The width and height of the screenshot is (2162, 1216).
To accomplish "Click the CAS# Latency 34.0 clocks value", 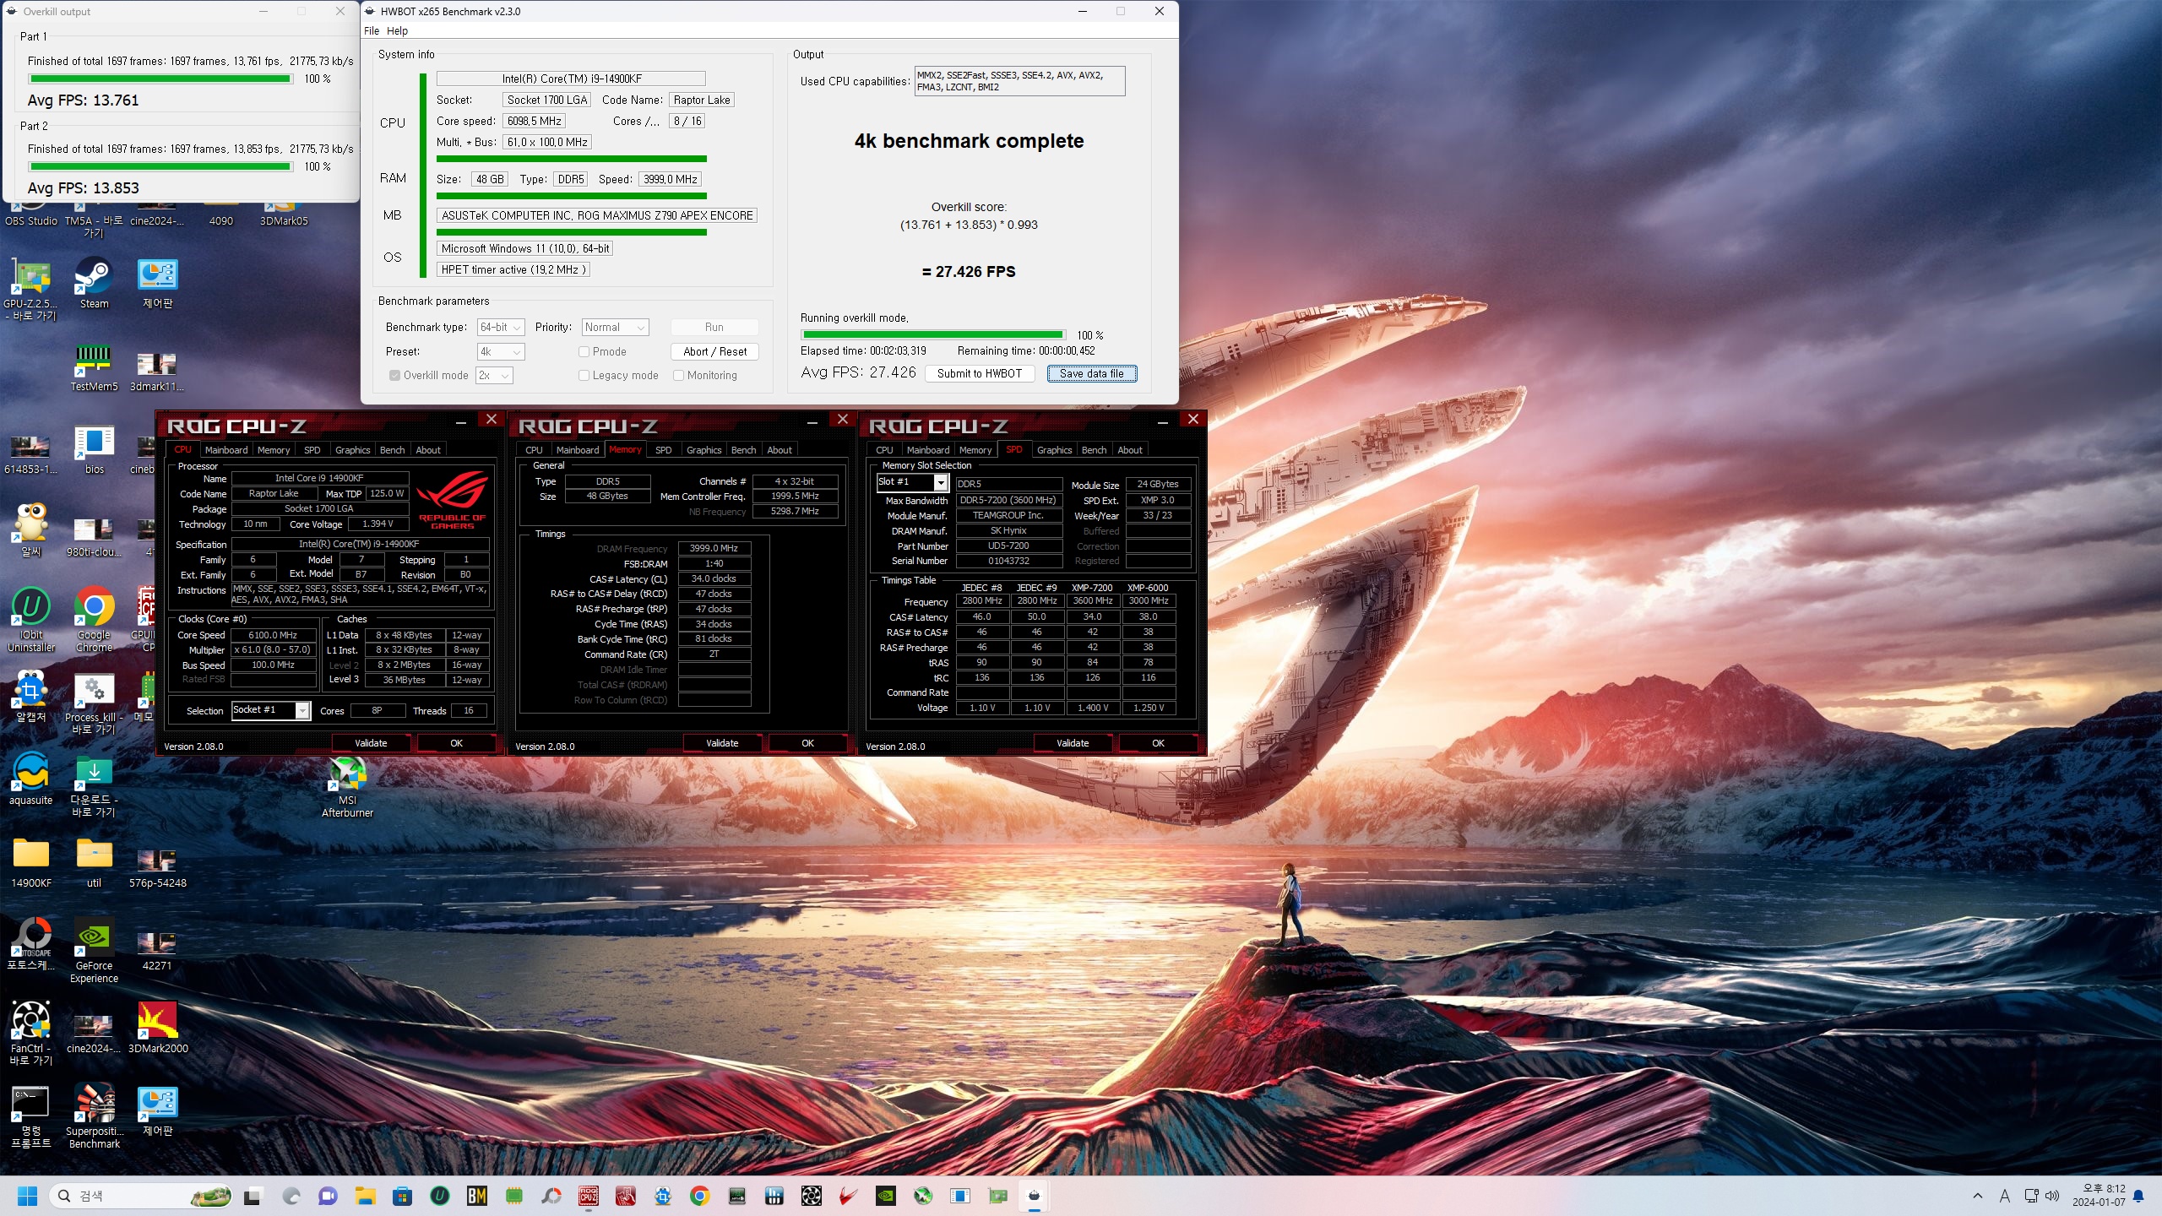I will coord(714,578).
